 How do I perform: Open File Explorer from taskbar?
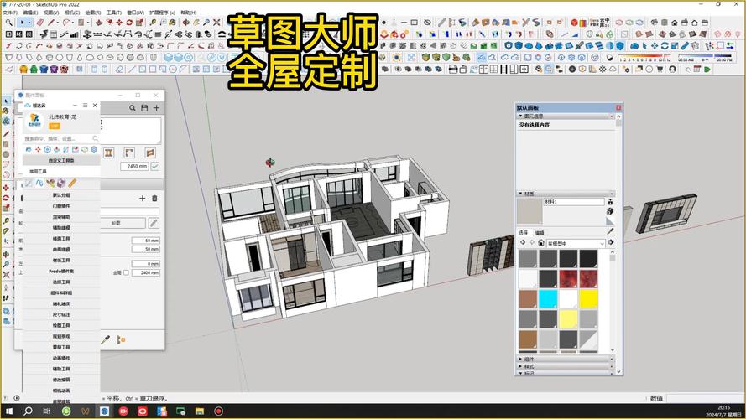[x=200, y=411]
